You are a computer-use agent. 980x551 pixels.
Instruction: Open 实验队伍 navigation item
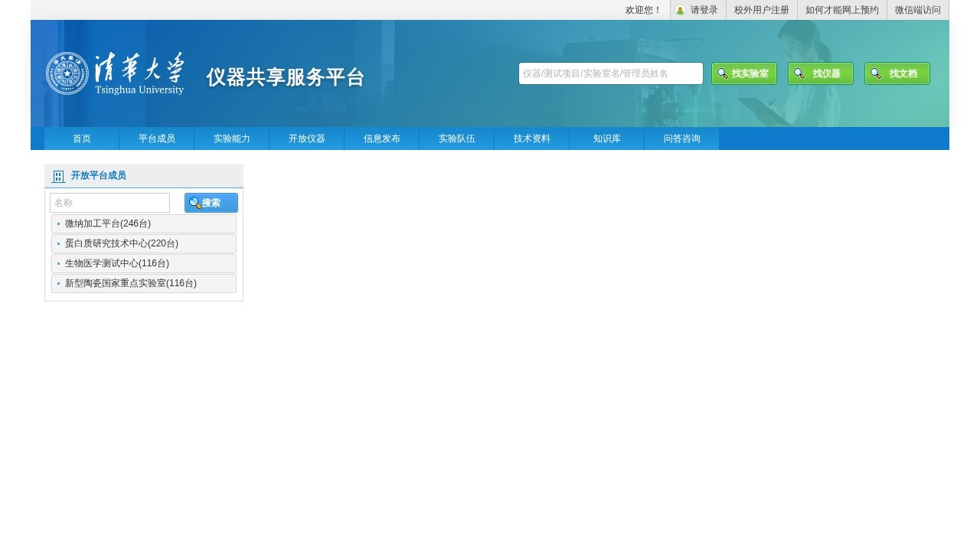click(x=457, y=139)
